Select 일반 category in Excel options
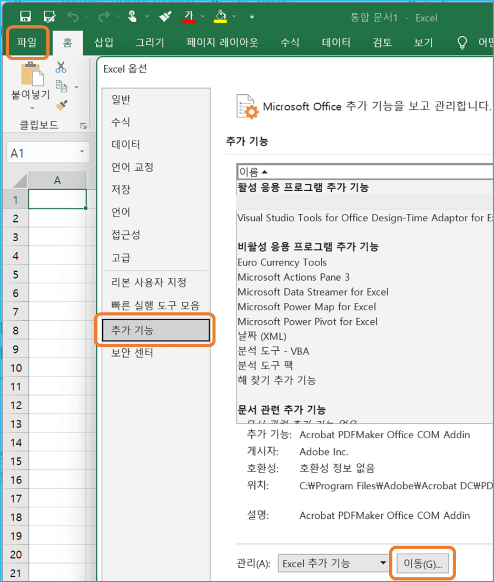Viewport: 494px width, 582px height. pyautogui.click(x=156, y=100)
